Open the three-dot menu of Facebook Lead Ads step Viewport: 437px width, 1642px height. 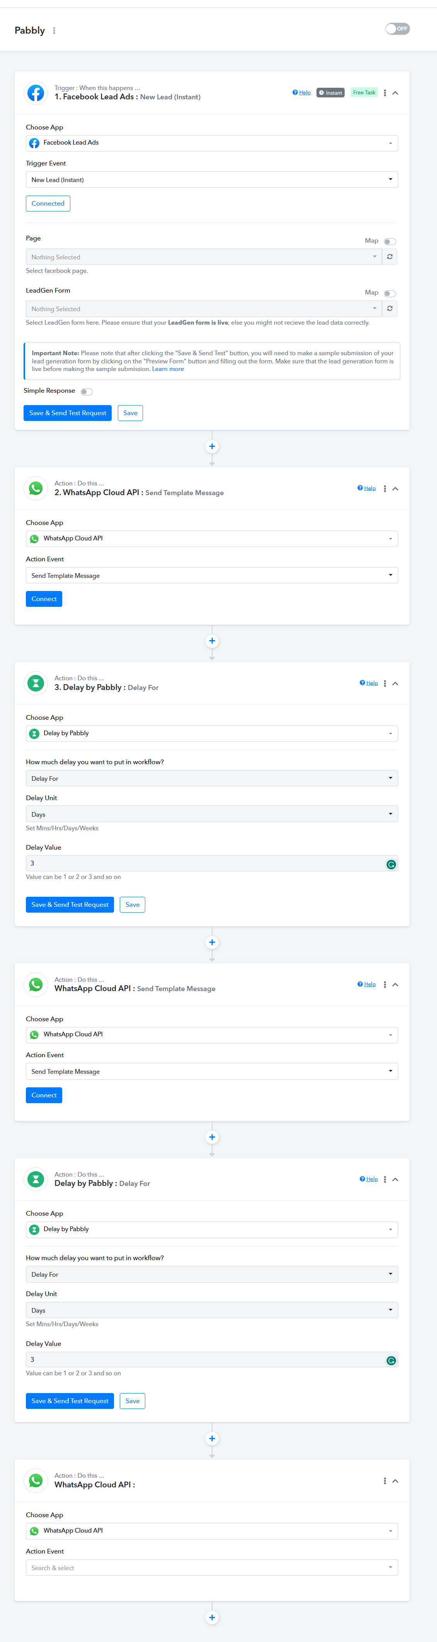point(385,93)
